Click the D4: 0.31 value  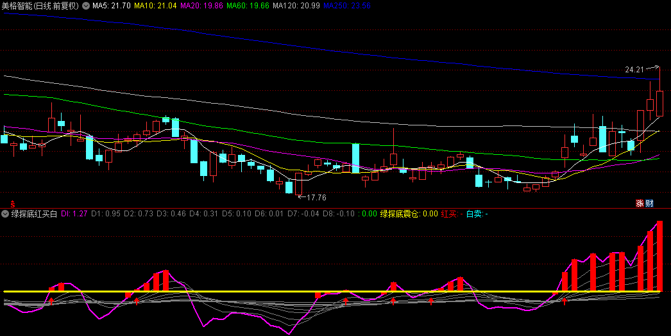click(x=204, y=214)
